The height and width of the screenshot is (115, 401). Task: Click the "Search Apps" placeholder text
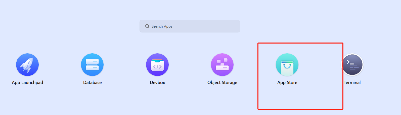162,26
